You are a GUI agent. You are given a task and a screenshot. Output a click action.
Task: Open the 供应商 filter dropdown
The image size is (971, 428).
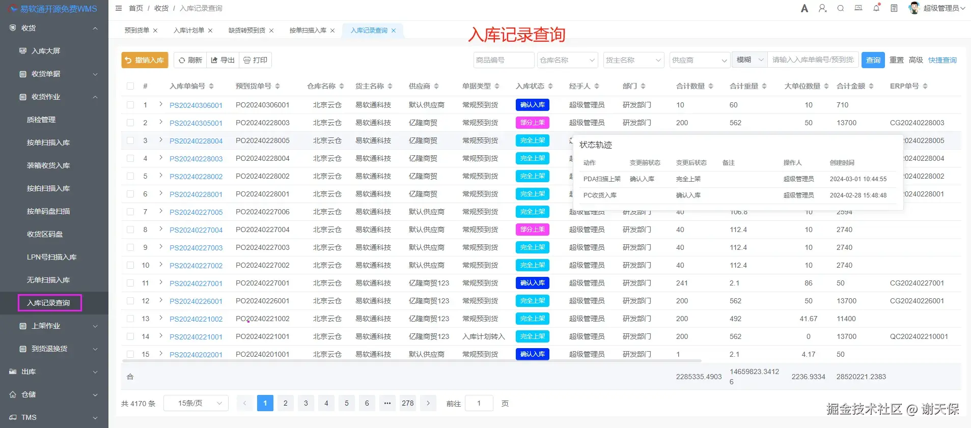(x=700, y=60)
